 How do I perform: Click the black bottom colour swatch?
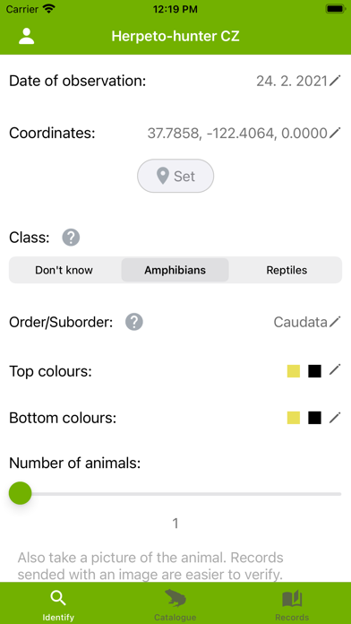coord(314,418)
